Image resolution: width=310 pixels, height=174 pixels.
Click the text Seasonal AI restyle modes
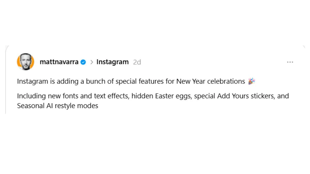[57, 105]
